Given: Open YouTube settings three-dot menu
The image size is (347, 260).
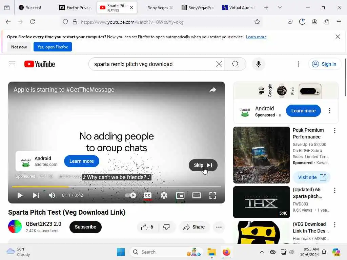Looking at the screenshot, I should [299, 64].
